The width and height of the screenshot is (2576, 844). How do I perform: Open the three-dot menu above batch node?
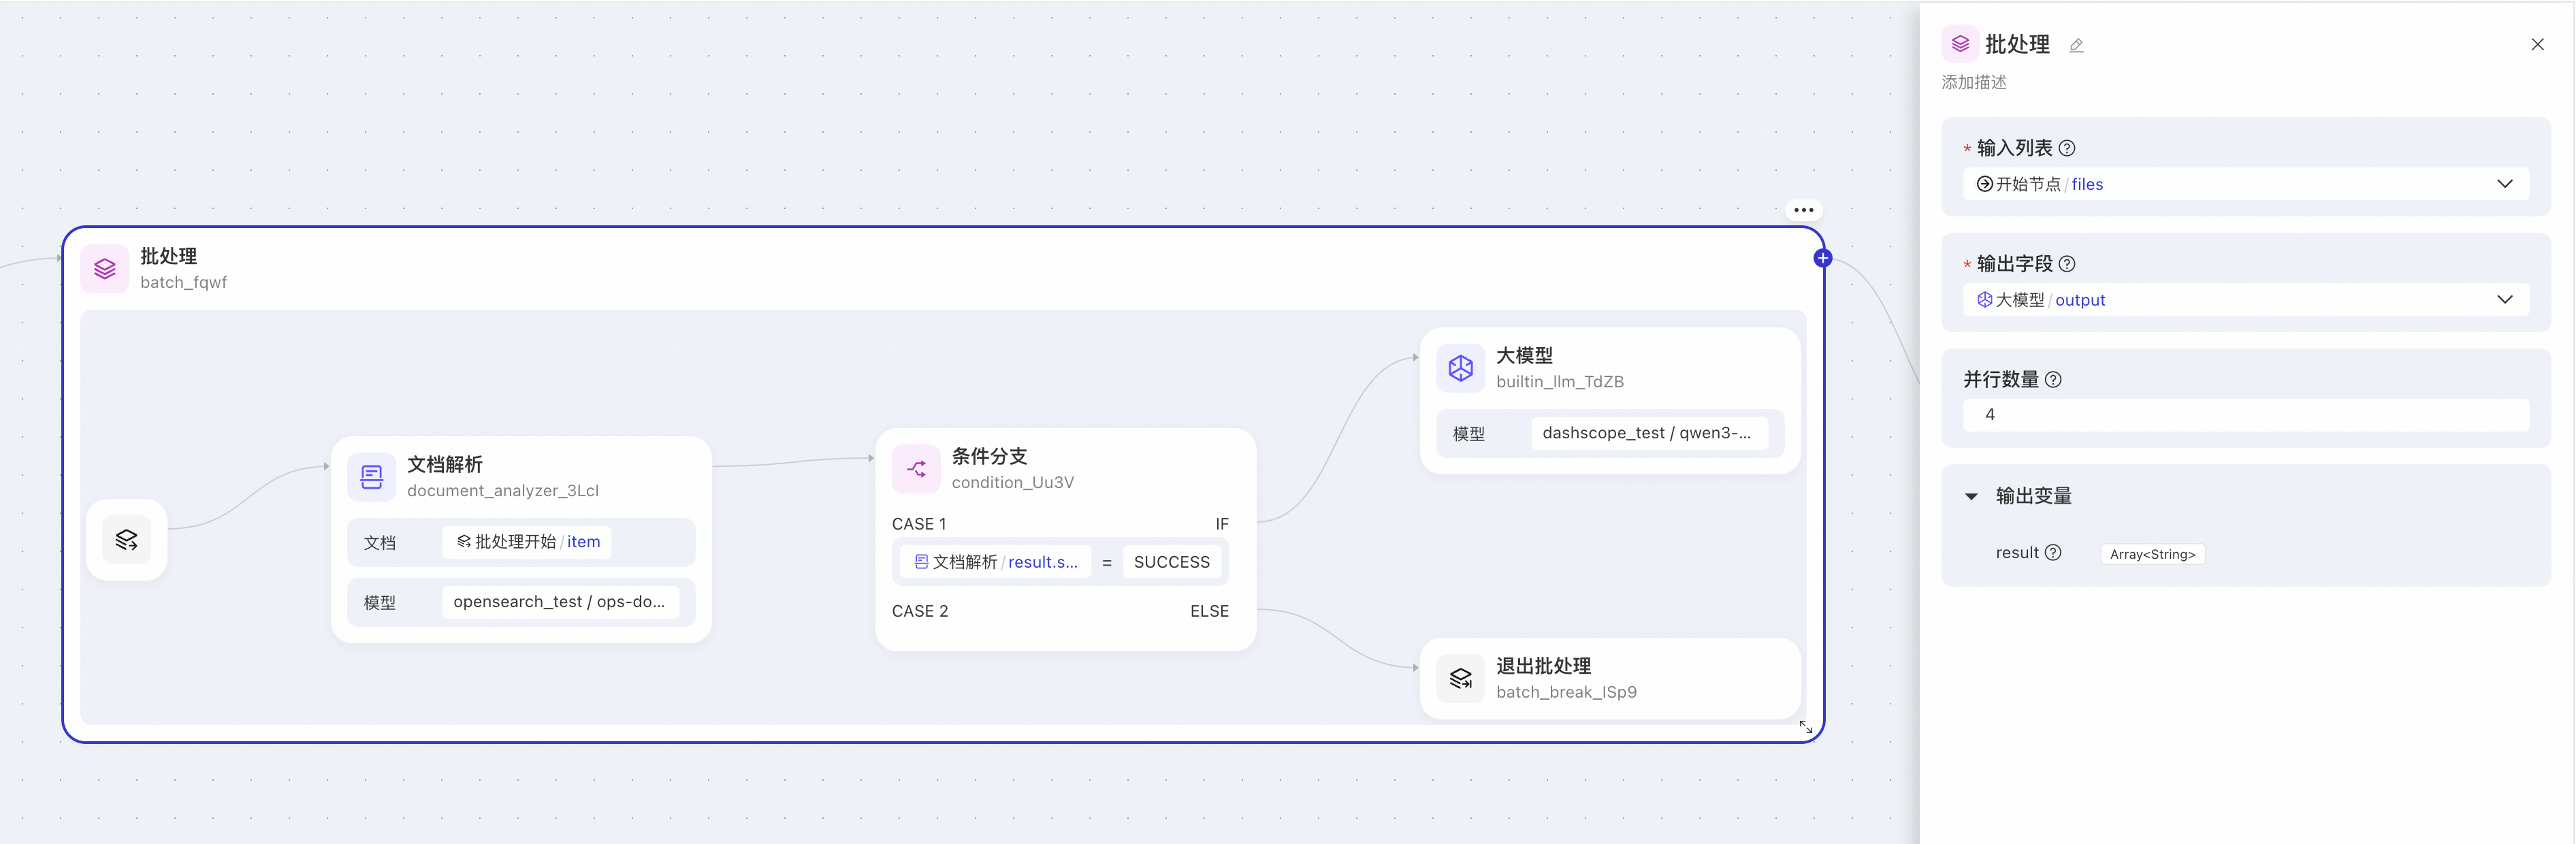1803,210
